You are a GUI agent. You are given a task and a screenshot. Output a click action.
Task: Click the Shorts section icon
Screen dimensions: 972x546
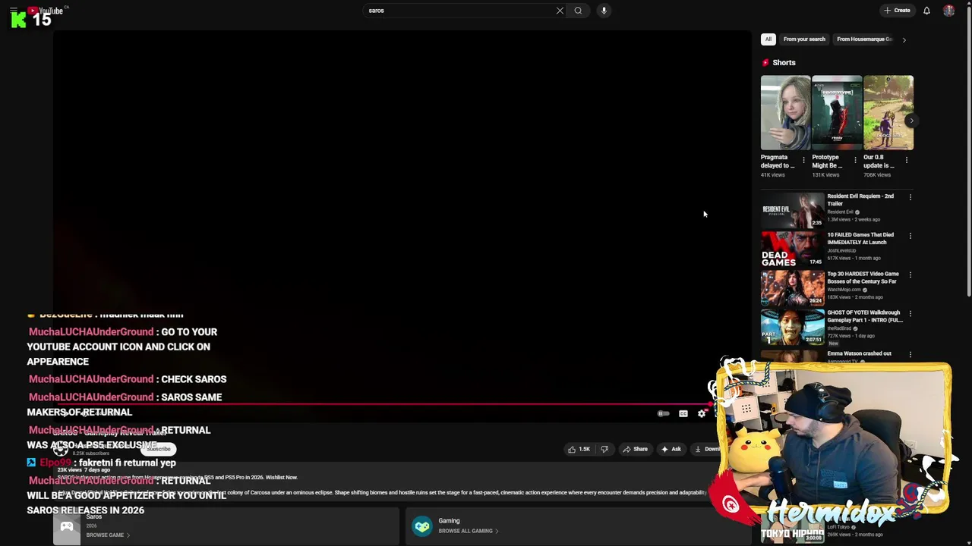765,63
